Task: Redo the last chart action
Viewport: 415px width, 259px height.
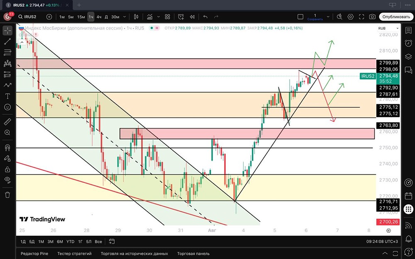Action: point(216,17)
